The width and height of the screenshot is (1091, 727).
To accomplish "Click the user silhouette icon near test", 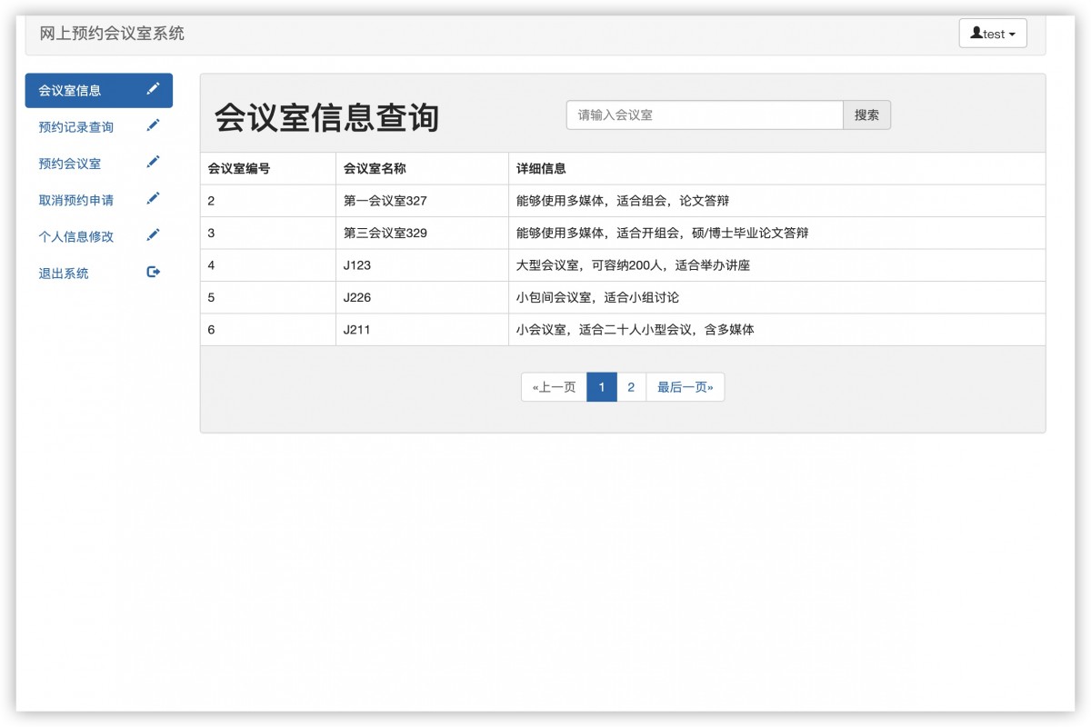I will (977, 34).
